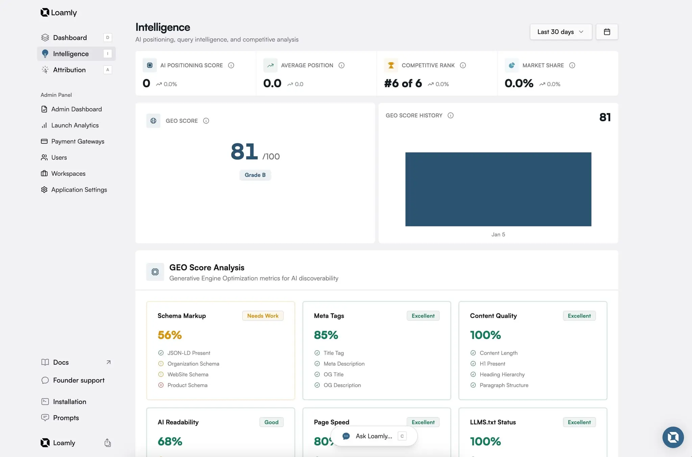Click the Installation terminal icon

(45, 402)
